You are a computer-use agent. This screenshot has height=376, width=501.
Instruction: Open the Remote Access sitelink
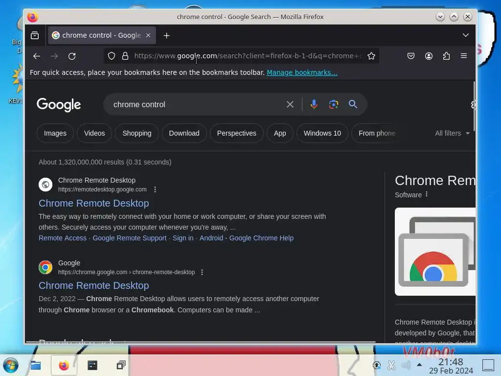[x=63, y=238]
